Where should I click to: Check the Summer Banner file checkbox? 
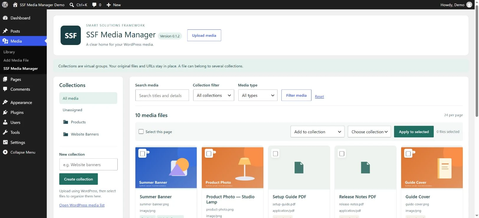click(142, 154)
